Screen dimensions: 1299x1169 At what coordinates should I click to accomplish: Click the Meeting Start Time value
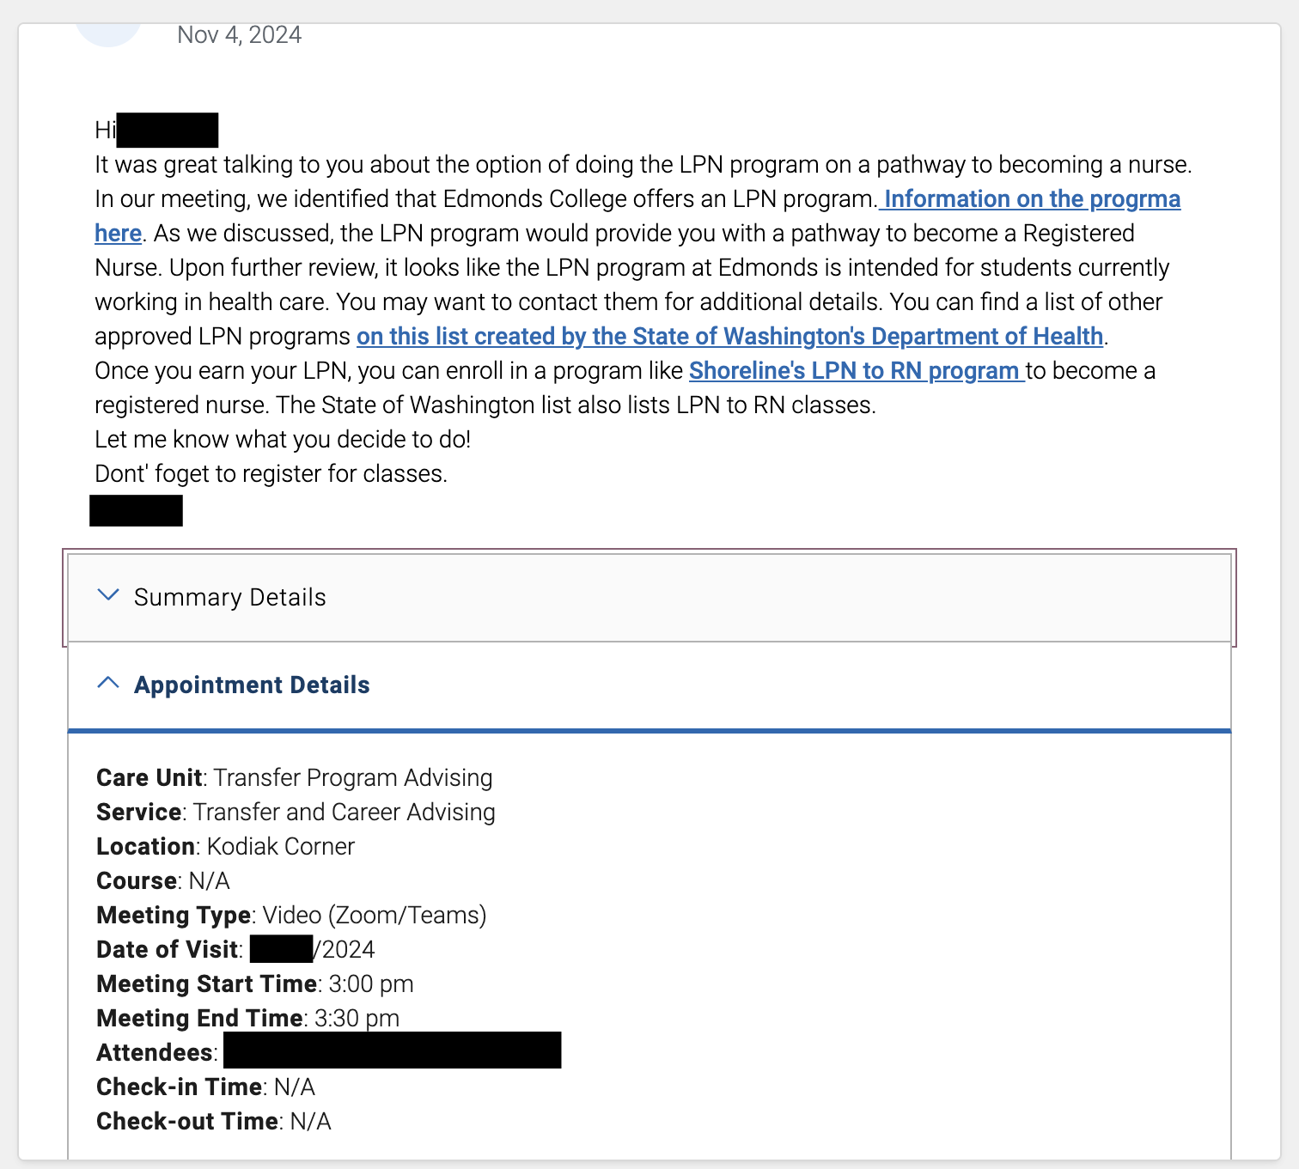366,983
